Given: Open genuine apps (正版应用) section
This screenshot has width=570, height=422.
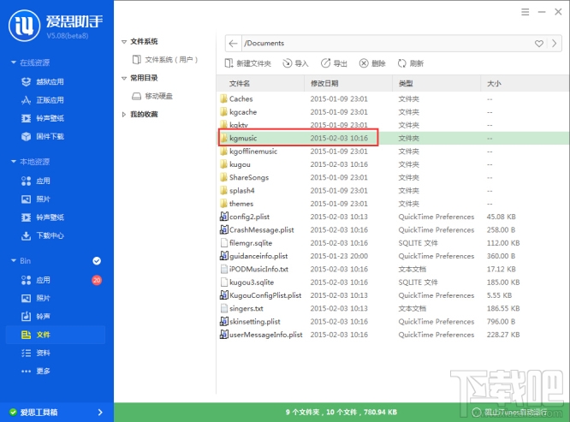Looking at the screenshot, I should point(42,100).
